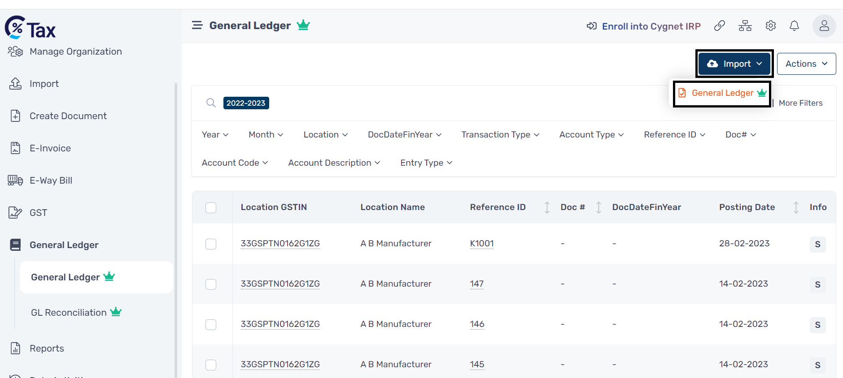Viewport: 843px width, 378px height.
Task: Click the Location Name column header
Action: pyautogui.click(x=393, y=207)
